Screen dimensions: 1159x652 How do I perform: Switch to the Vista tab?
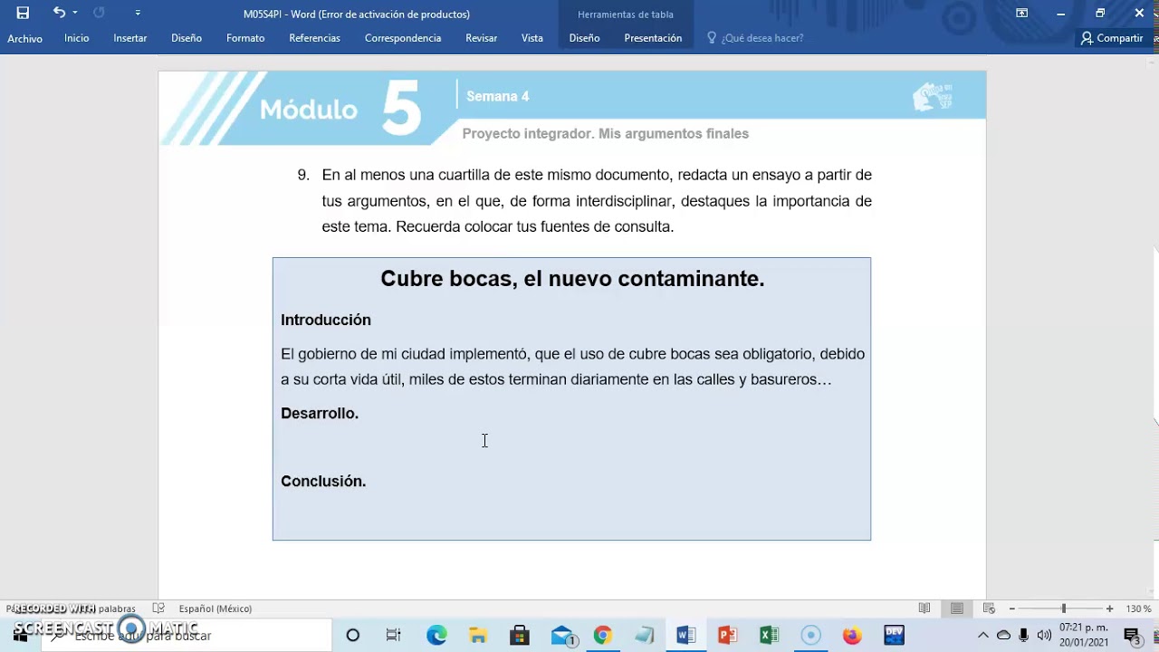[532, 38]
